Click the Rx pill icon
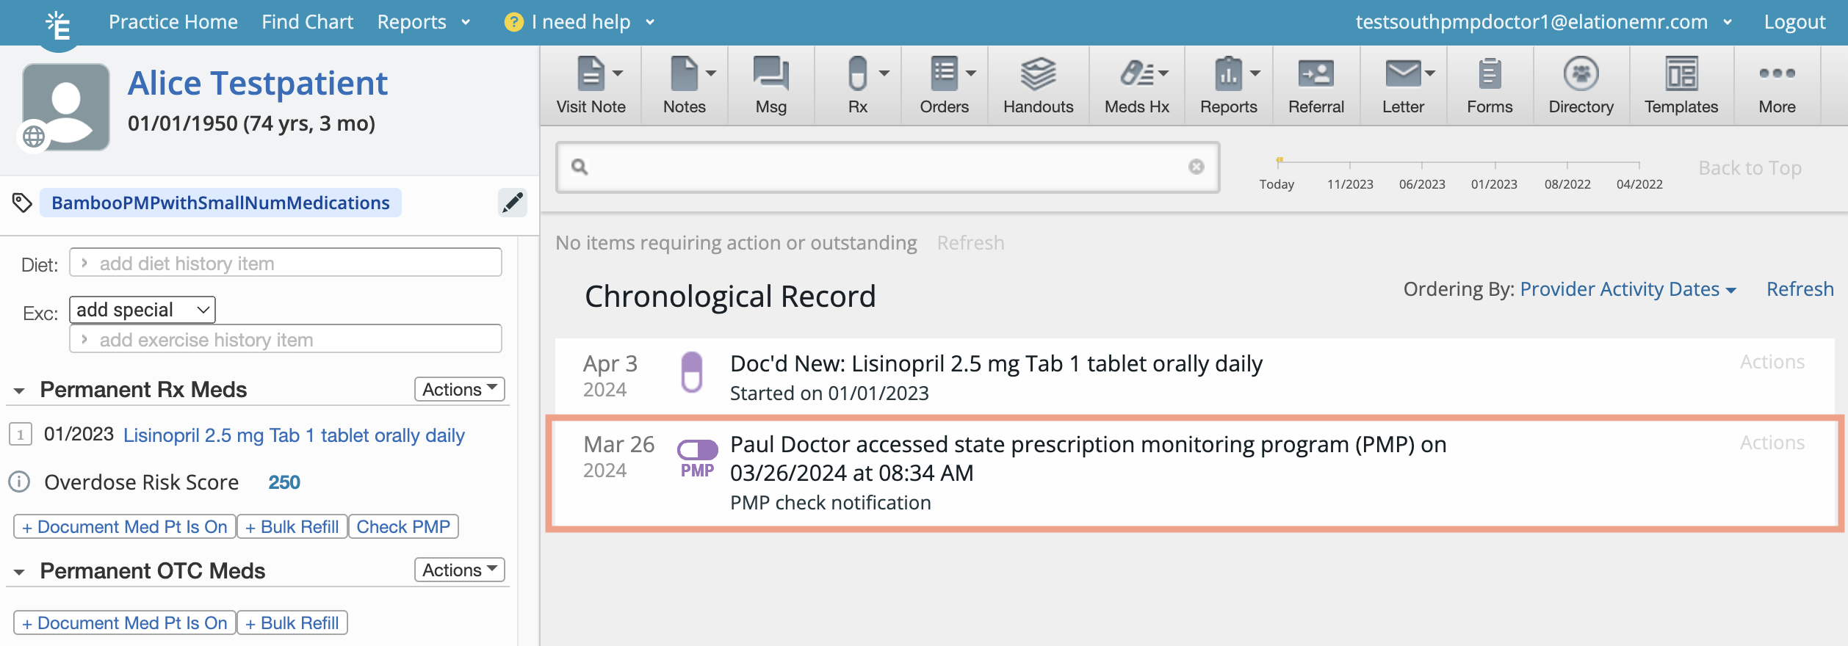This screenshot has height=646, width=1848. pos(857,73)
